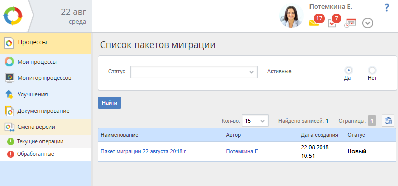The height and width of the screenshot is (186, 398).
Task: Click the ELMA colorful circle logo
Action: (13, 16)
